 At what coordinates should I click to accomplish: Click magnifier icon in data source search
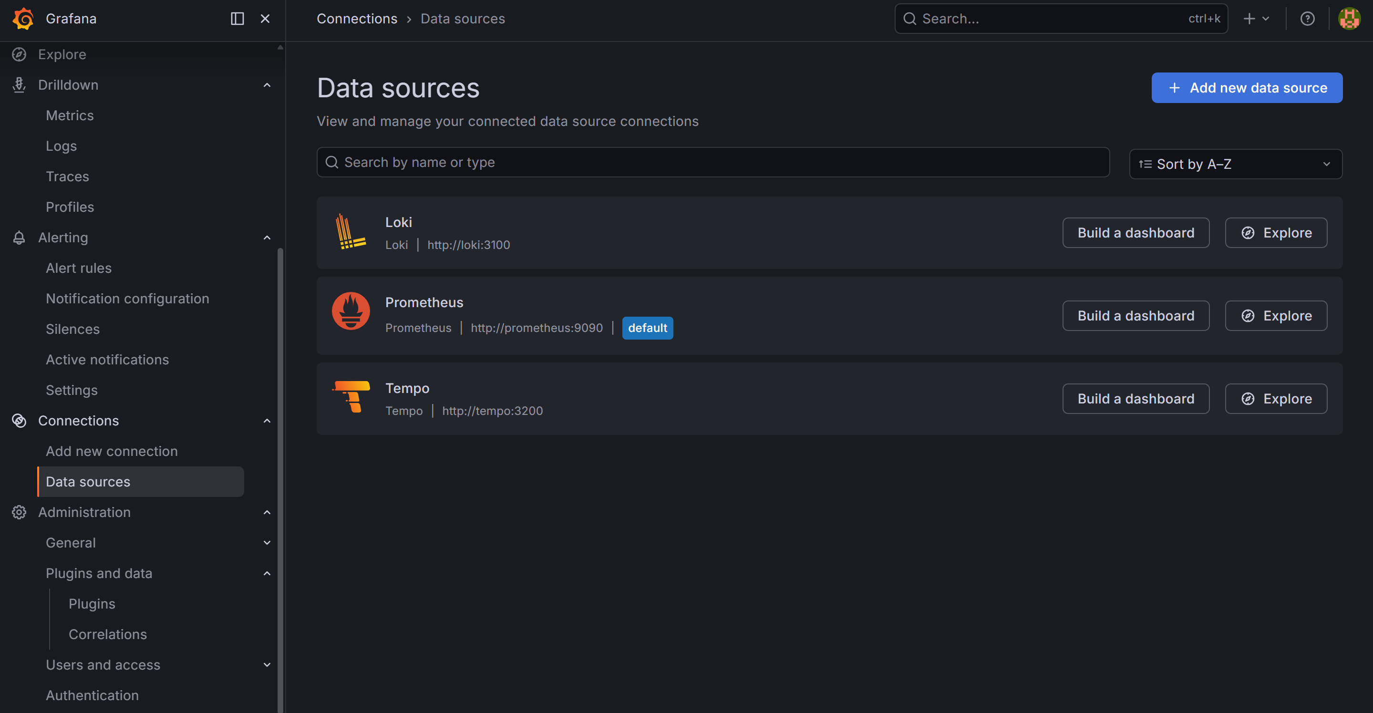click(331, 162)
